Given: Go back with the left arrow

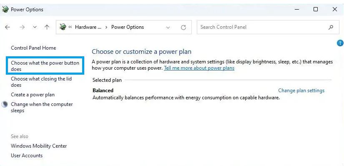Looking at the screenshot, I should [x=8, y=27].
